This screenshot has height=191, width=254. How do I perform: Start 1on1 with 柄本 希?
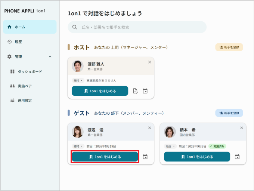[197, 157]
